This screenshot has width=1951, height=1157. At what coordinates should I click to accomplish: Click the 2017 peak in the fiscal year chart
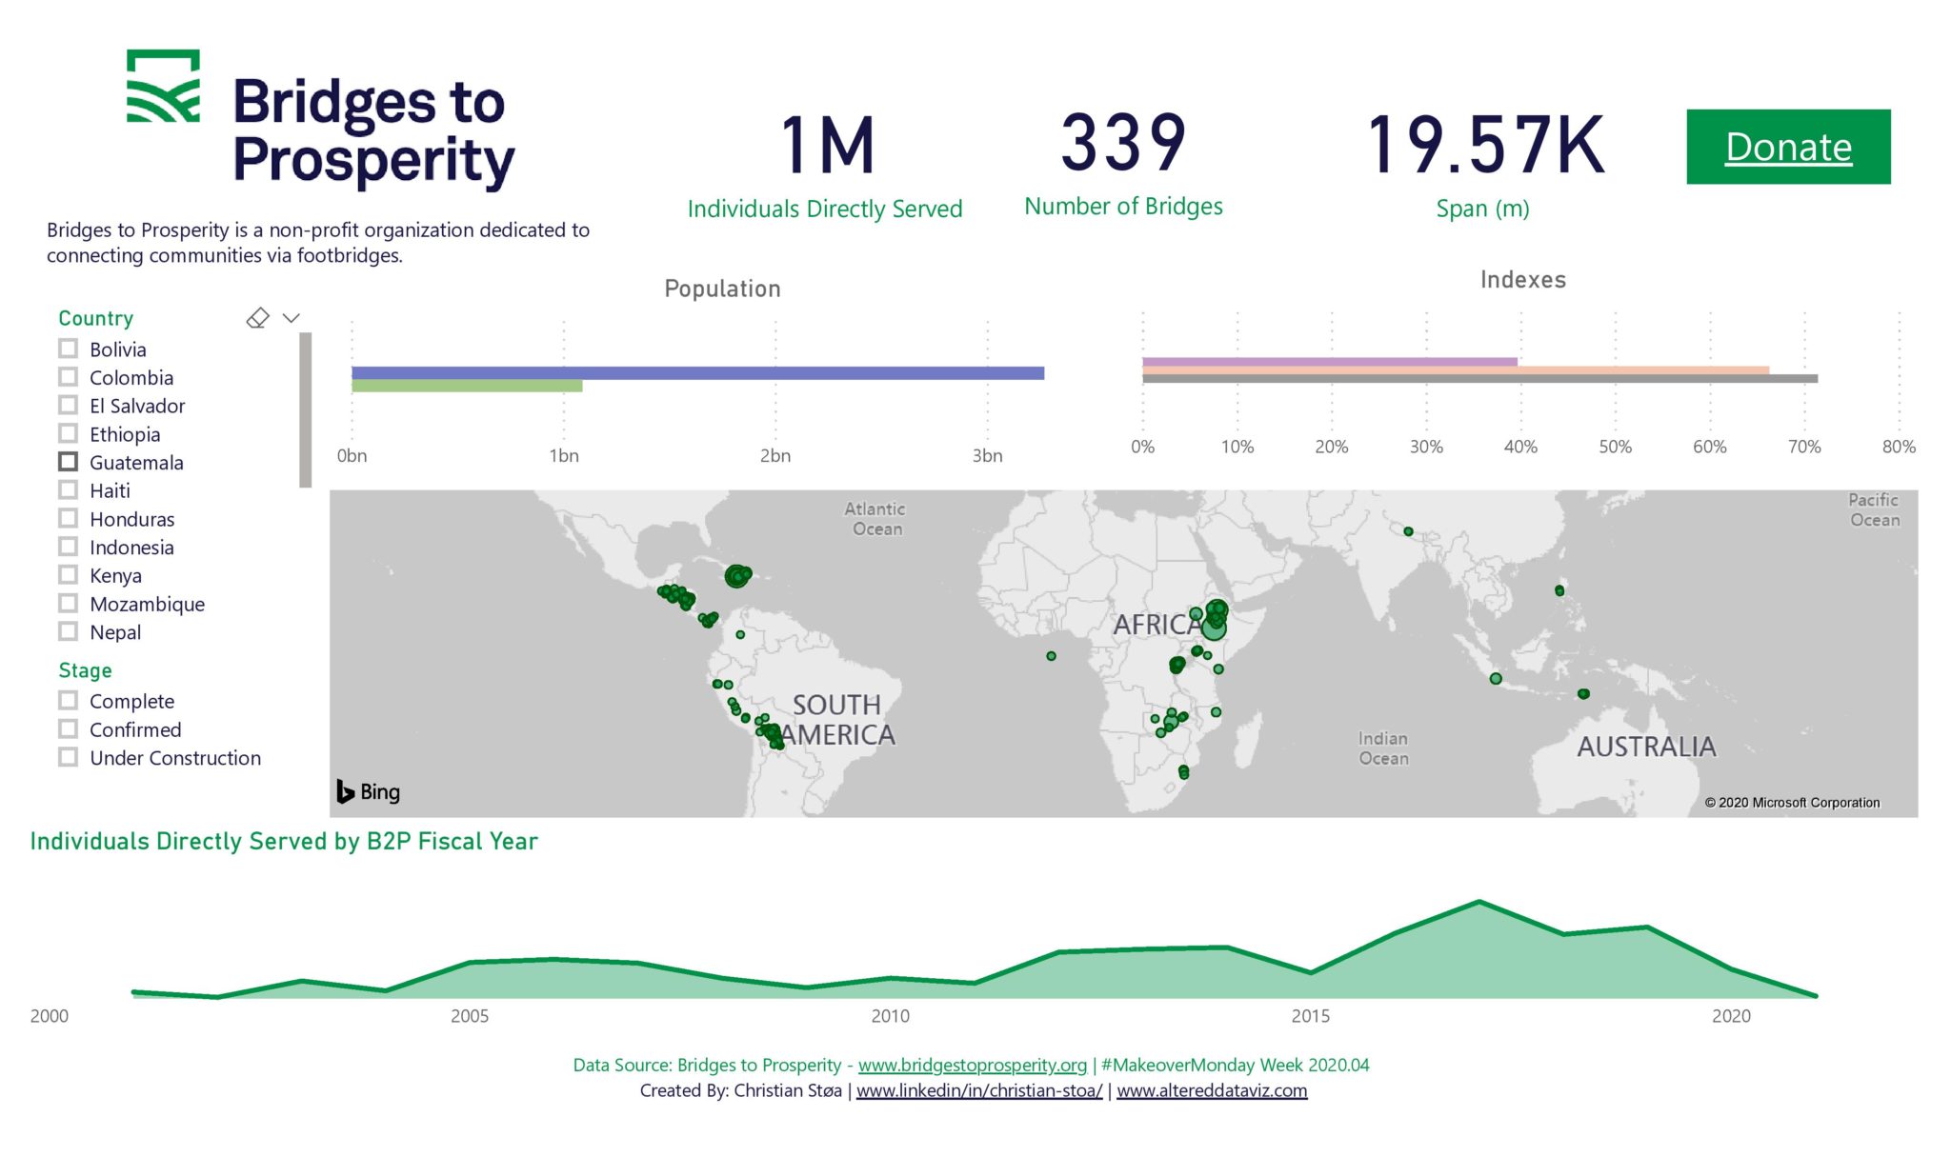tap(1478, 902)
